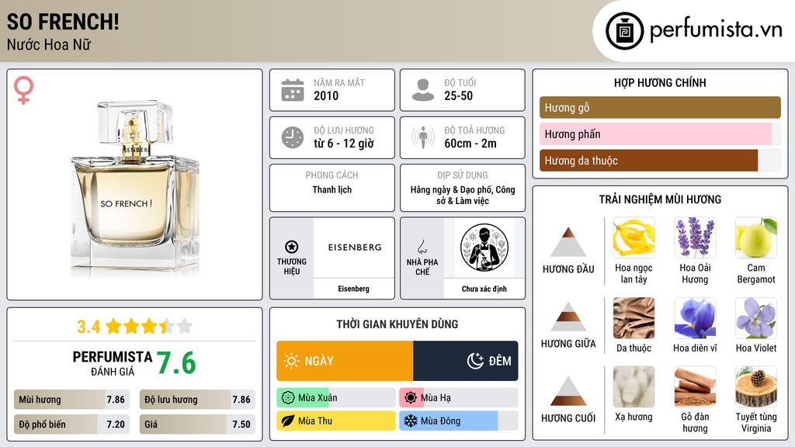Click the Hương giữa pyramid icon
Screen dimensions: 795x447
pos(568,317)
